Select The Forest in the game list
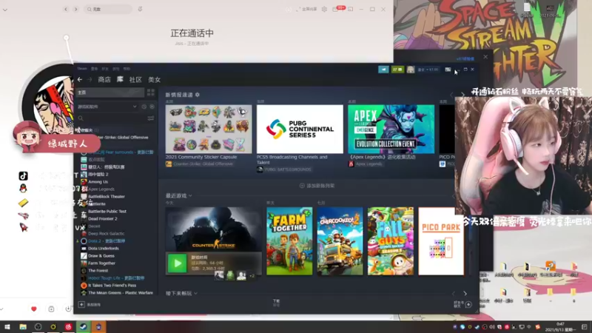 (x=98, y=271)
